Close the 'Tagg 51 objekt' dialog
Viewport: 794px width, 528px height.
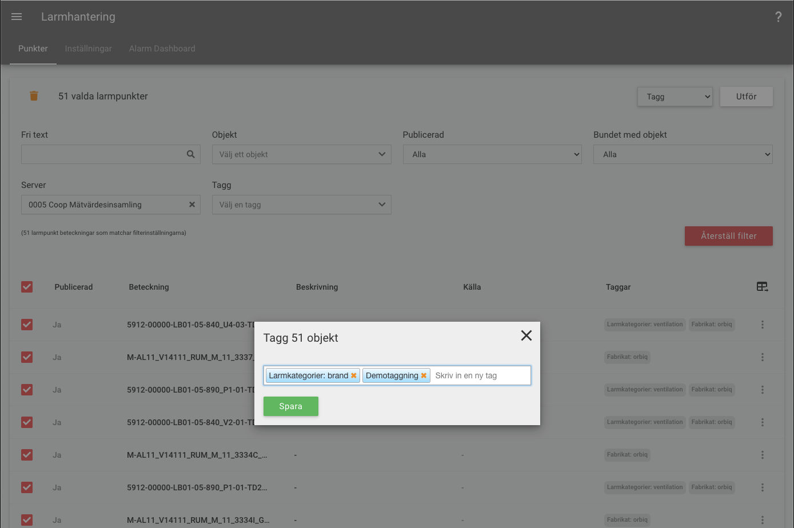(526, 335)
